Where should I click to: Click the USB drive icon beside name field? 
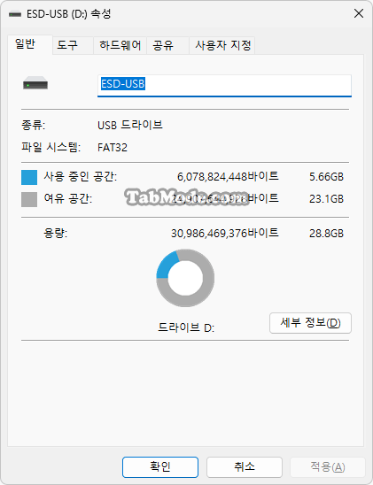pos(35,83)
